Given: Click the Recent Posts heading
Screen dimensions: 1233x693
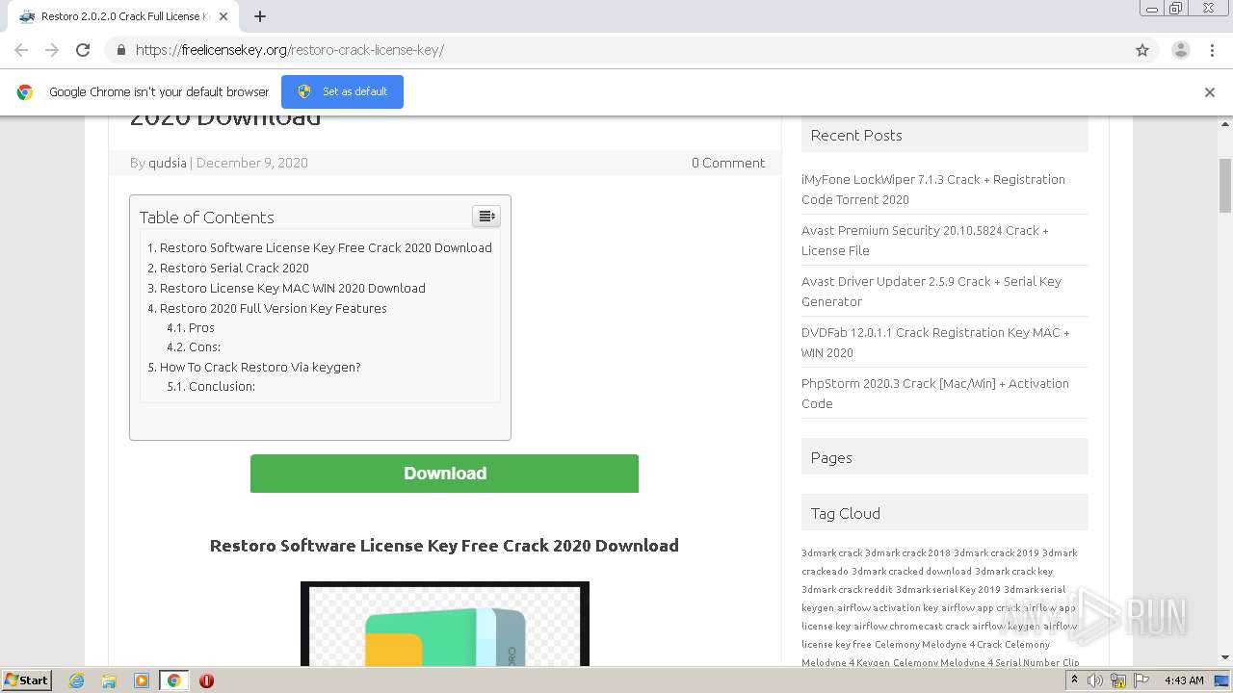Looking at the screenshot, I should [x=856, y=135].
